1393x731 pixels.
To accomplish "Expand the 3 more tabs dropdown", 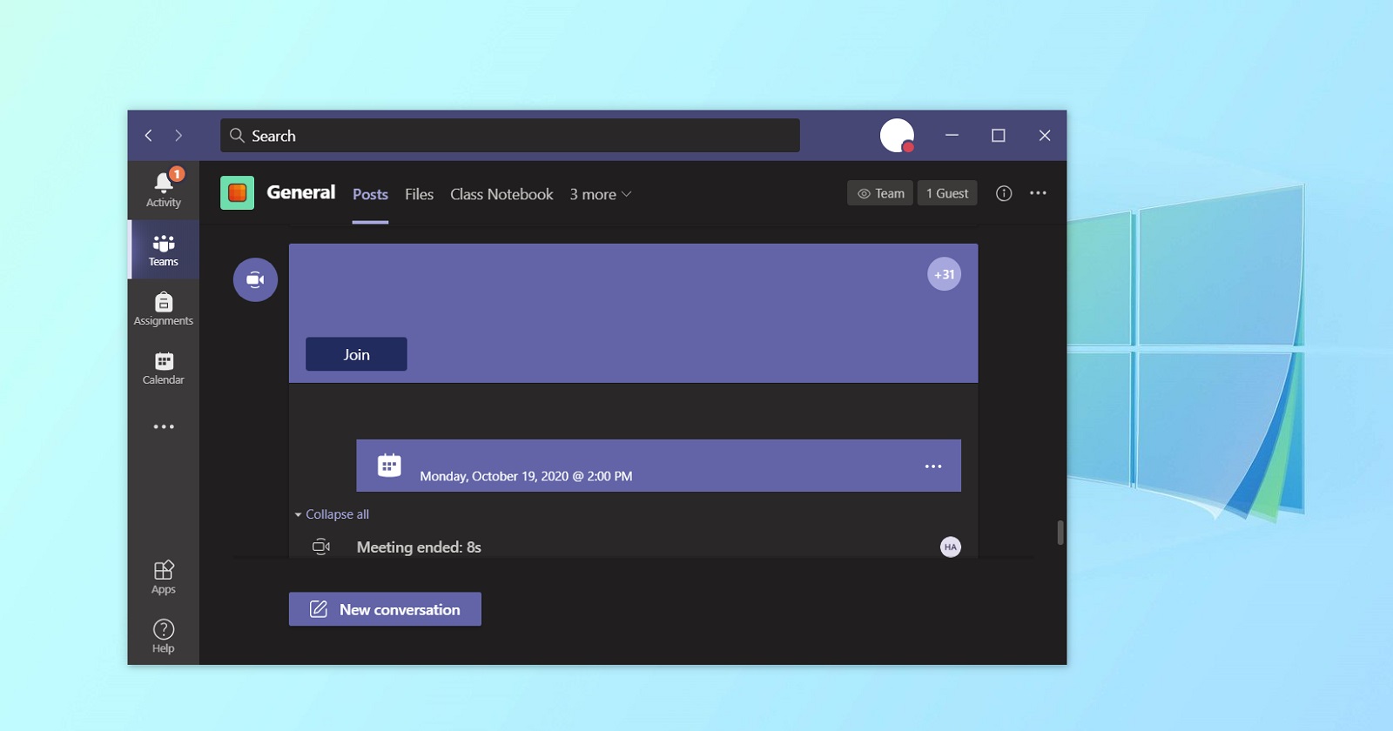I will click(601, 195).
